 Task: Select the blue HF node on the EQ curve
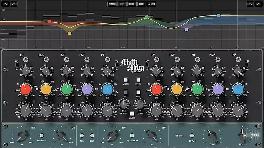pos(218,15)
